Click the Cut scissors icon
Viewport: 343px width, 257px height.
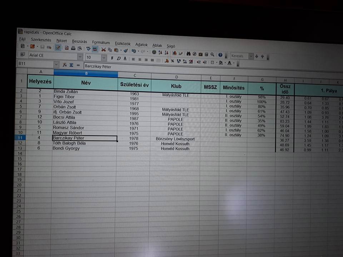click(104, 50)
